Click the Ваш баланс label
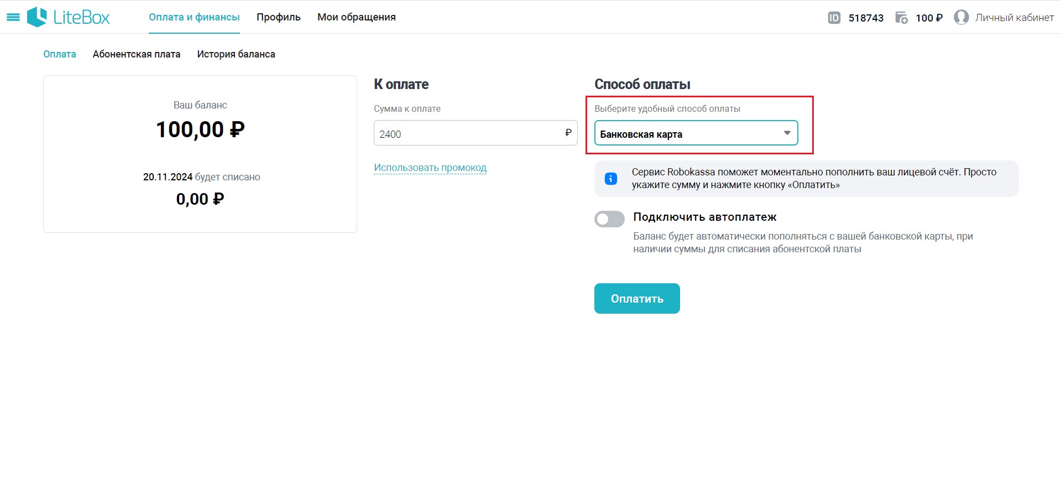Viewport: 1061px width, 504px height. tap(200, 105)
